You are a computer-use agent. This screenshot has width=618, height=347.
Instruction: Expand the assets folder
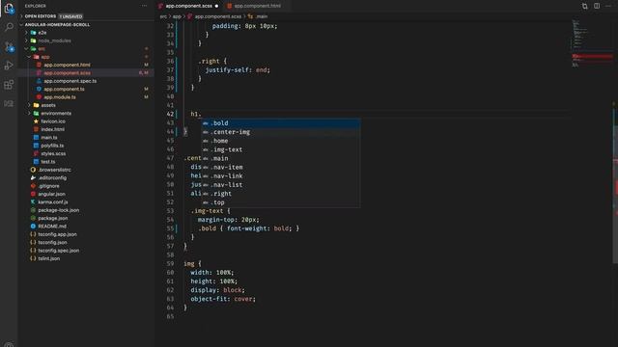click(48, 105)
